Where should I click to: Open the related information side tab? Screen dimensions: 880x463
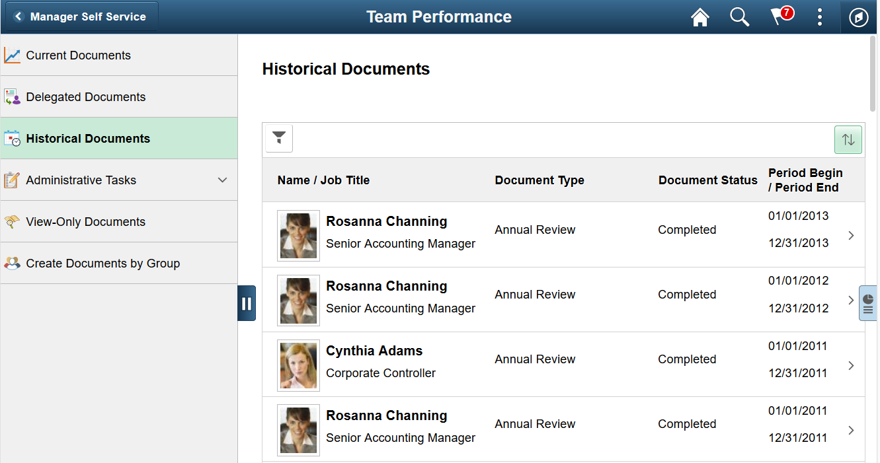click(x=868, y=303)
